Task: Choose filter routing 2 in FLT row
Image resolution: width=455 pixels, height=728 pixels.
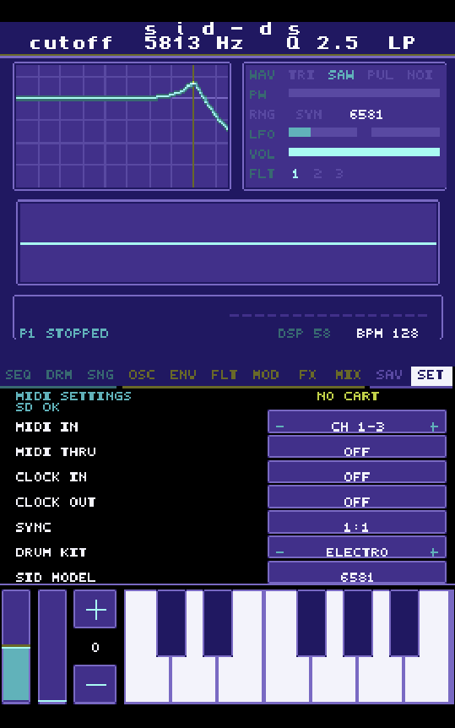Action: pos(317,174)
